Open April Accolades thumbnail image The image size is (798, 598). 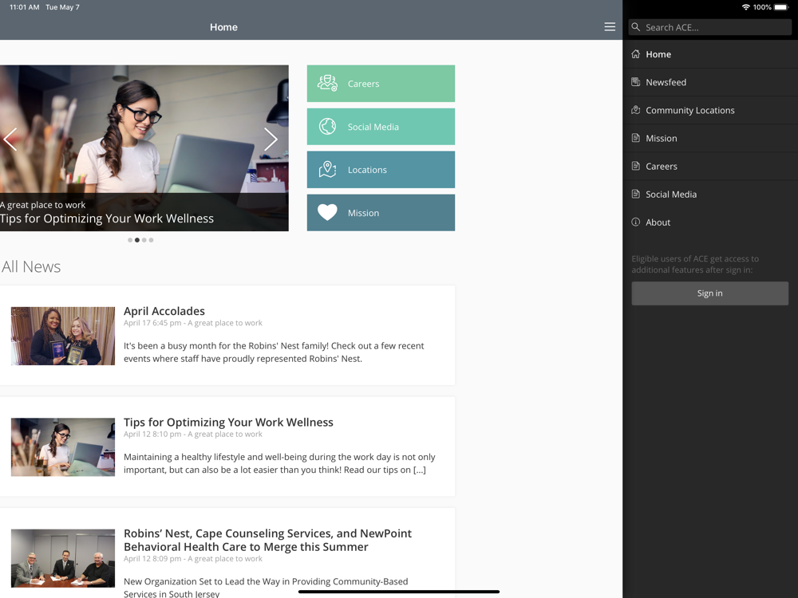click(63, 336)
